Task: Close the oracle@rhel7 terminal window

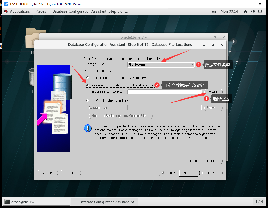Action: [224, 37]
